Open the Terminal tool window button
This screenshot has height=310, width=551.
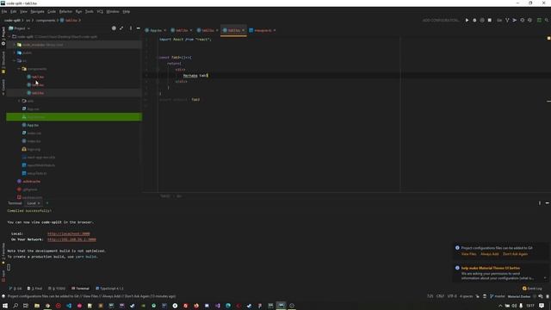coord(80,288)
